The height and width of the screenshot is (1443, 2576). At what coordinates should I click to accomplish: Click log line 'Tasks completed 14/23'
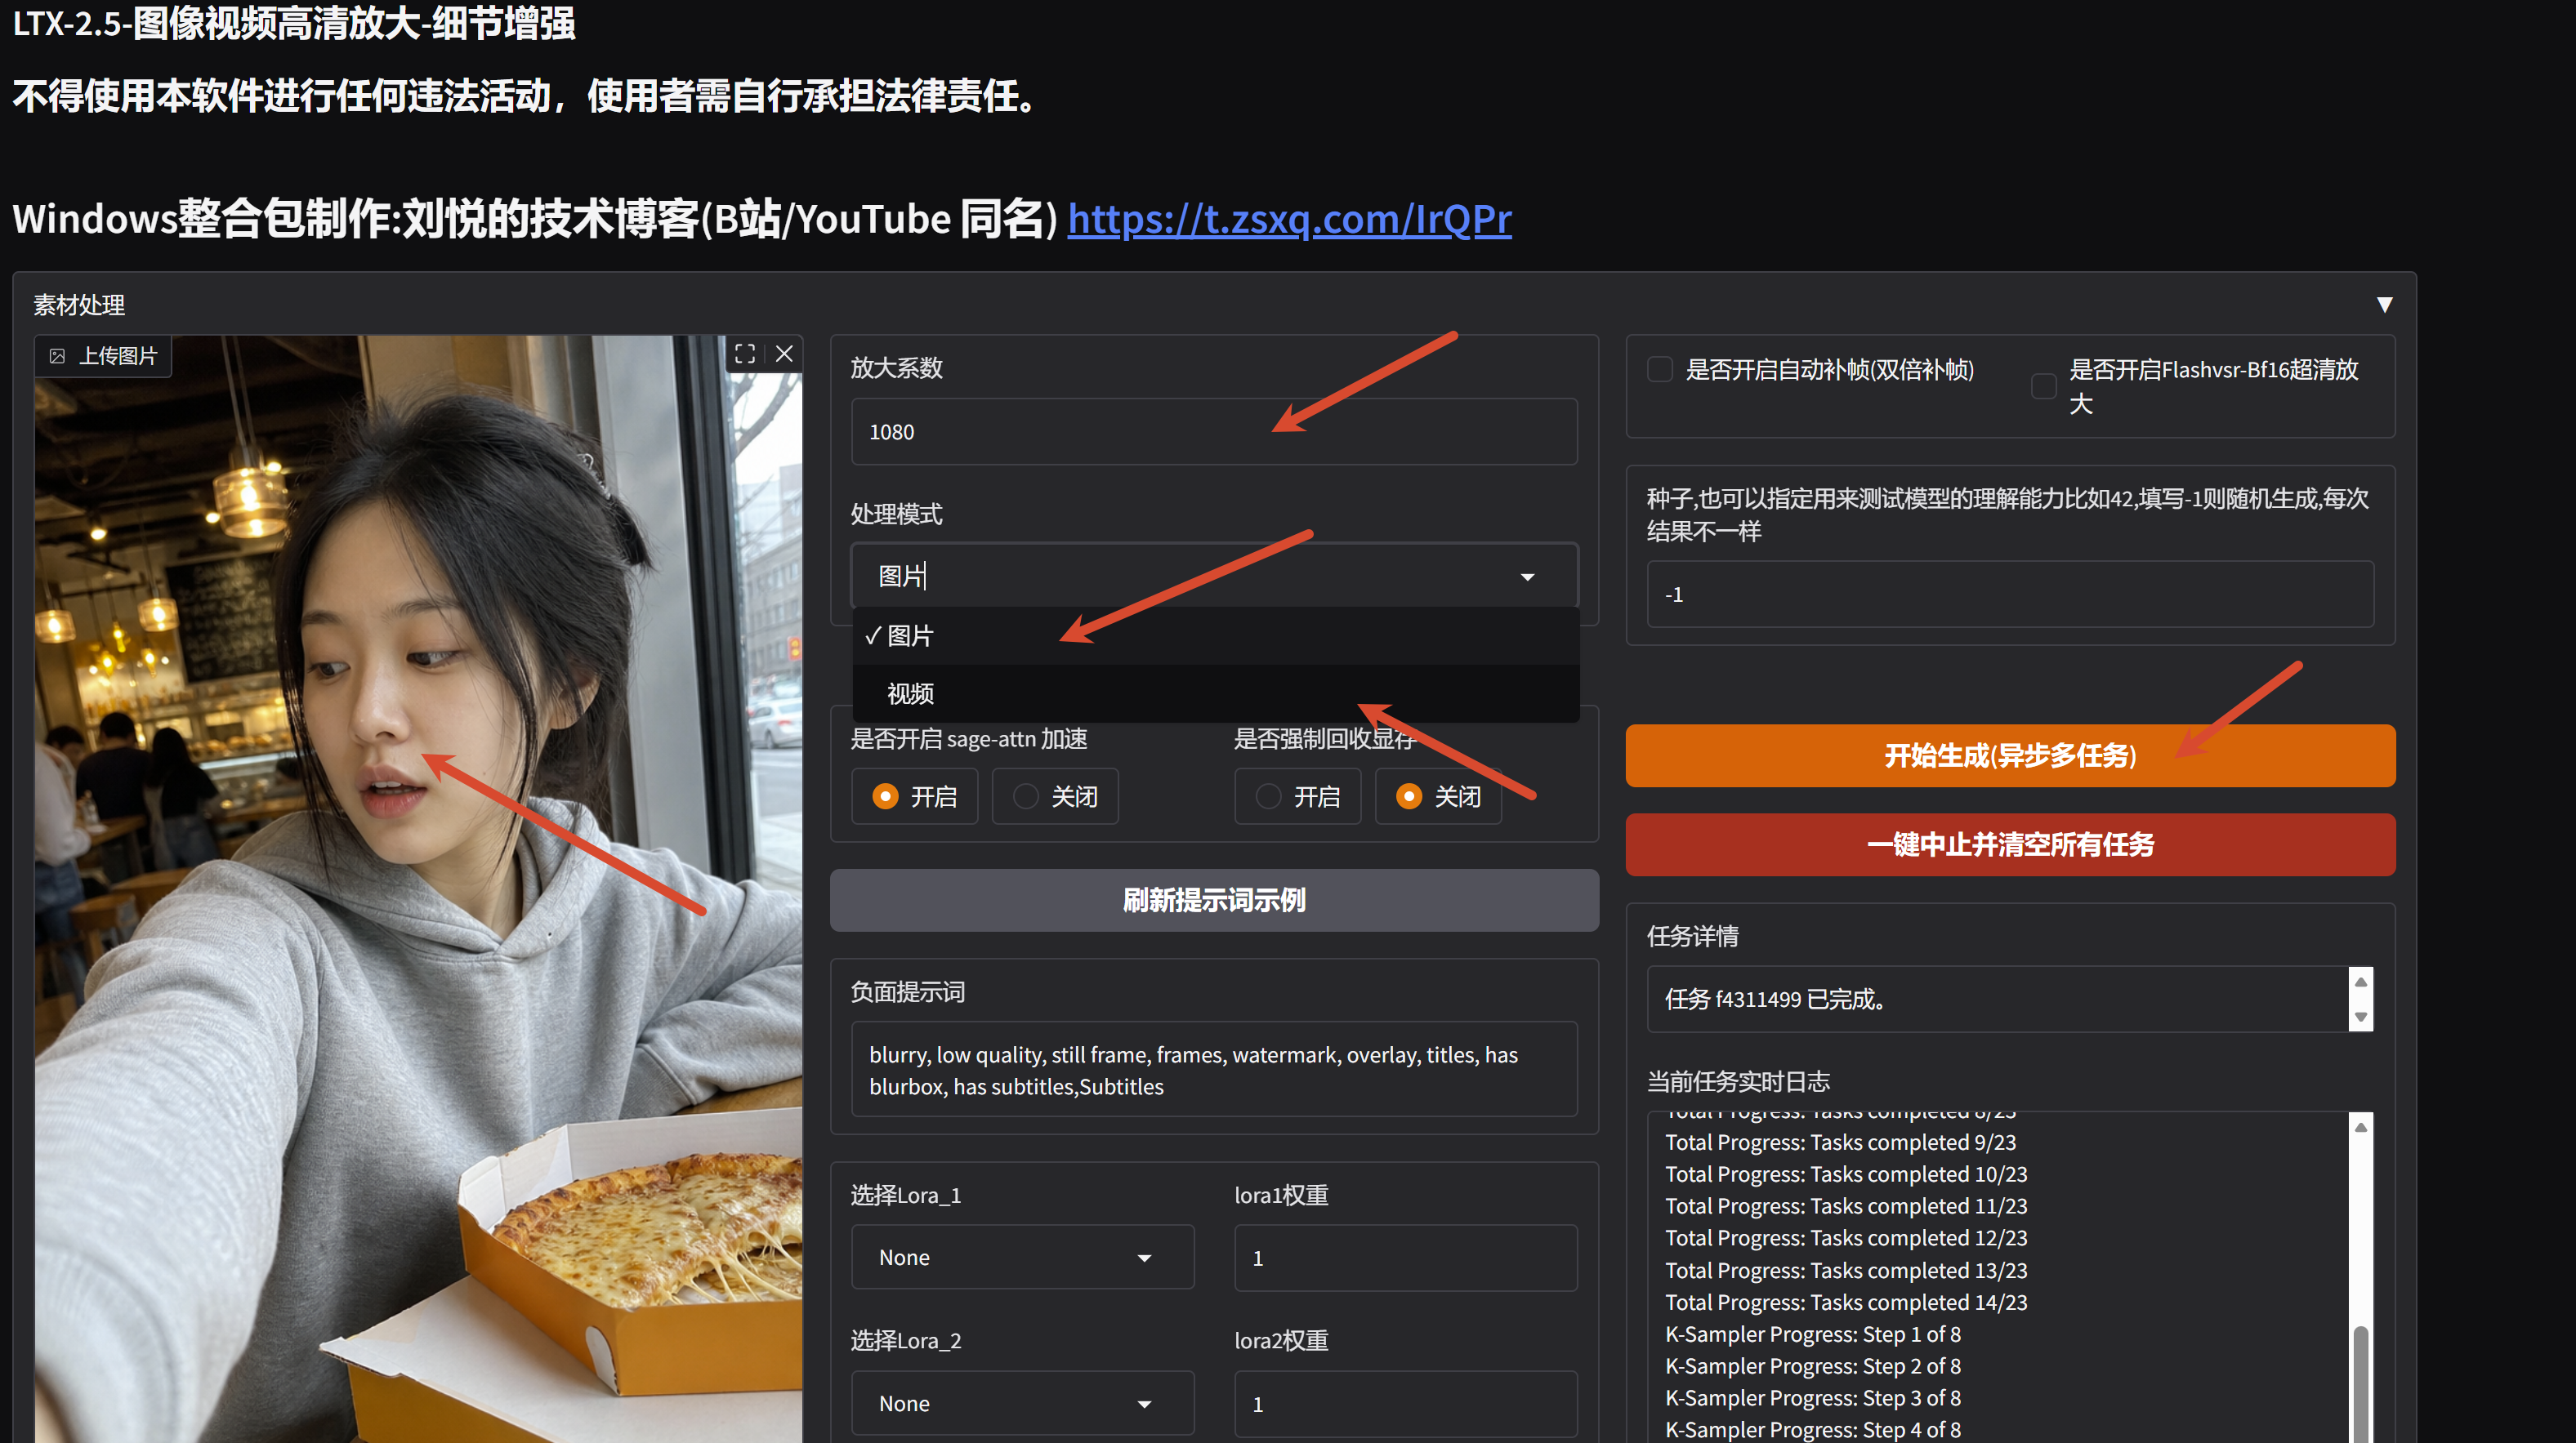click(x=1846, y=1302)
